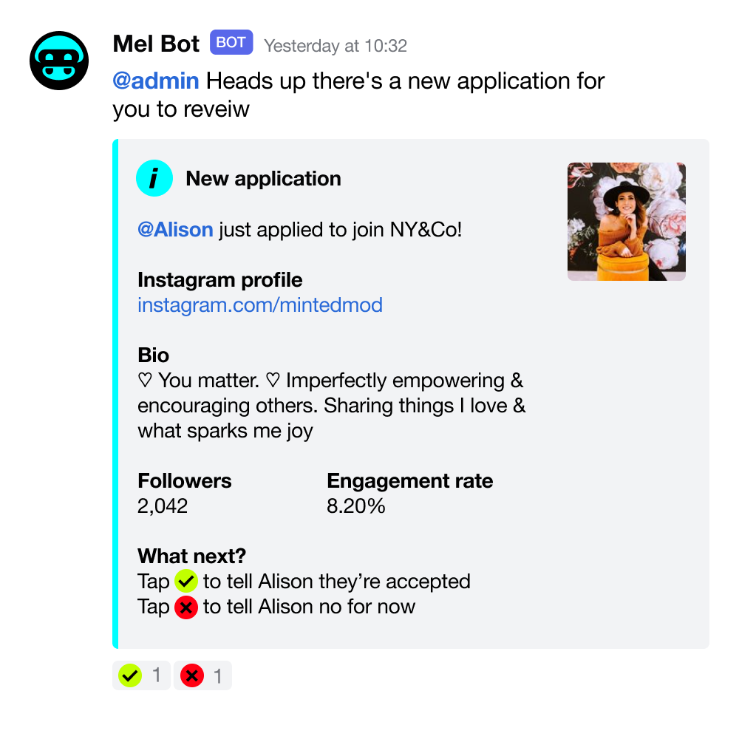Click the Instagram profile heading
This screenshot has width=739, height=739.
(219, 280)
